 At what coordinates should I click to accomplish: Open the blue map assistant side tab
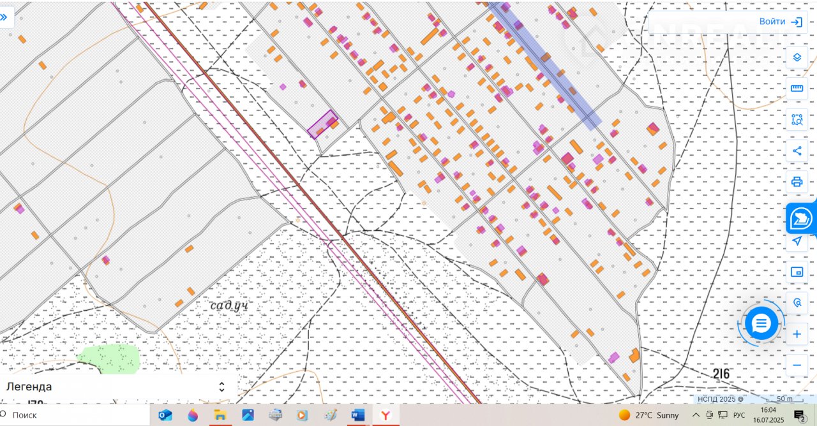tap(801, 219)
